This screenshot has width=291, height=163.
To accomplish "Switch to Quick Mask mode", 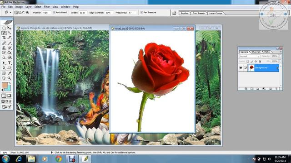I will pyautogui.click(x=9, y=96).
